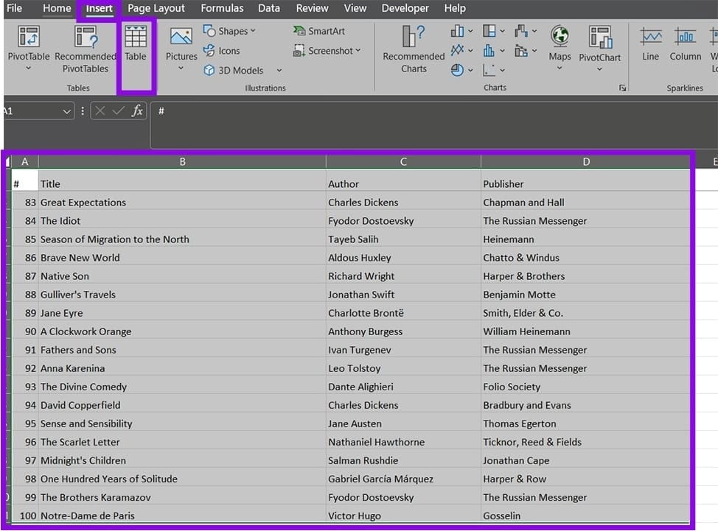This screenshot has height=531, width=718.
Task: Expand the Maps dropdown arrow
Action: click(x=560, y=68)
